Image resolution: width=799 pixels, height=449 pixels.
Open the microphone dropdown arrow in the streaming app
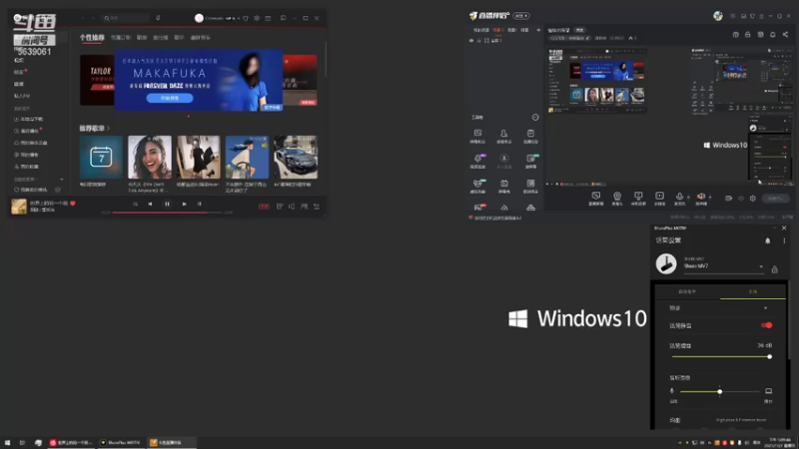point(688,197)
